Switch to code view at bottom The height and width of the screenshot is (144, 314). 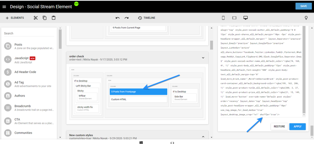click(172, 143)
